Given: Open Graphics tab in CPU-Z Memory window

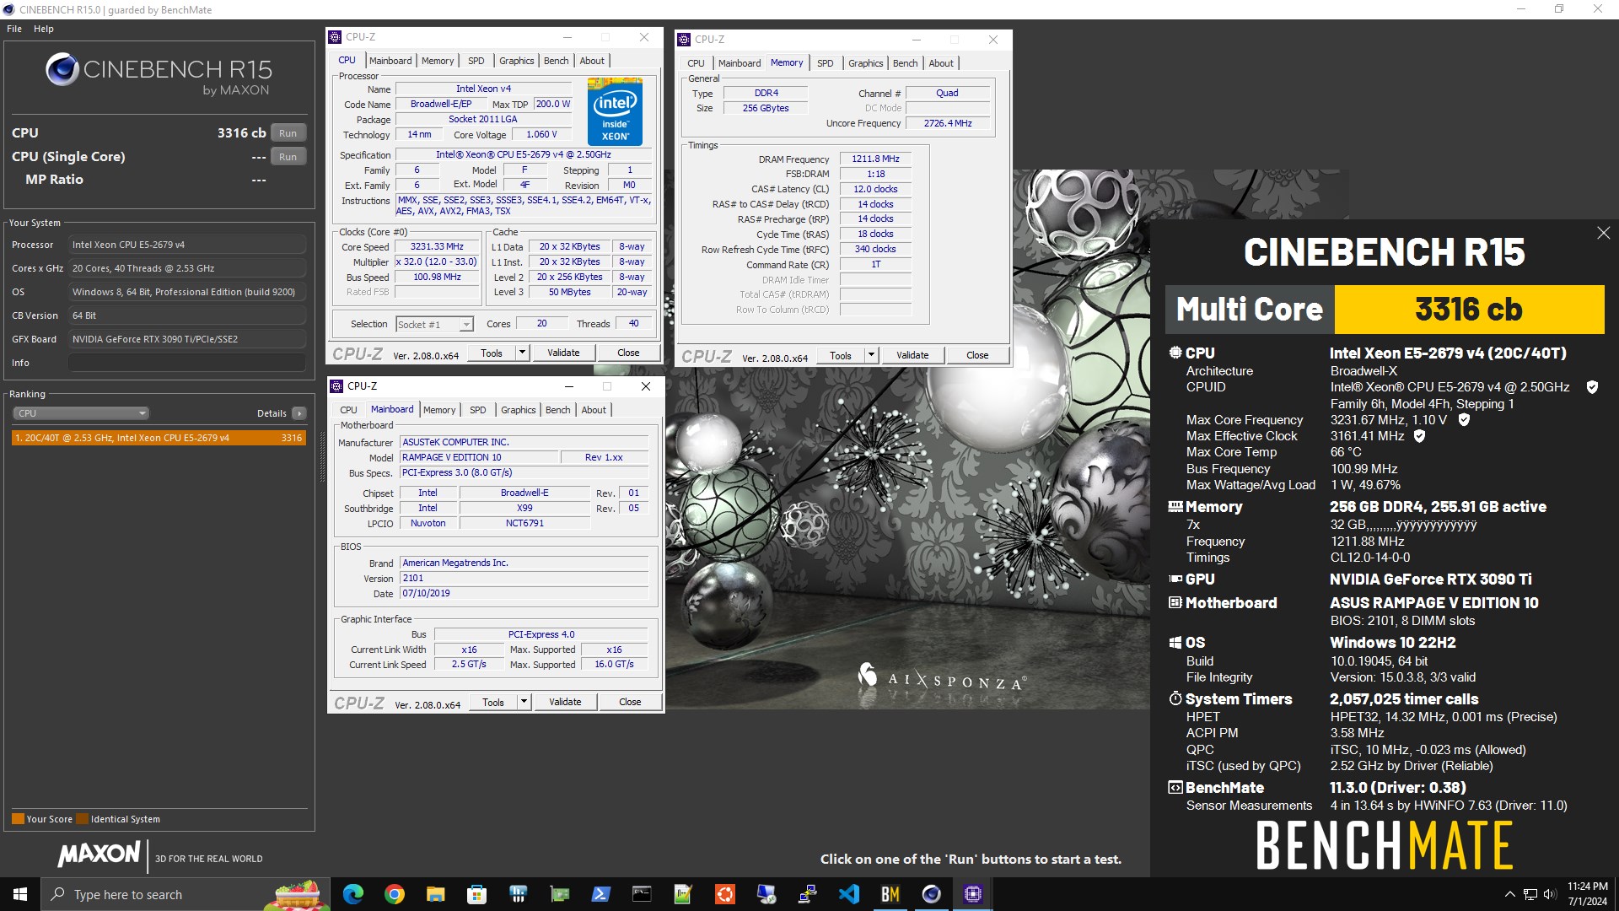Looking at the screenshot, I should 865,63.
